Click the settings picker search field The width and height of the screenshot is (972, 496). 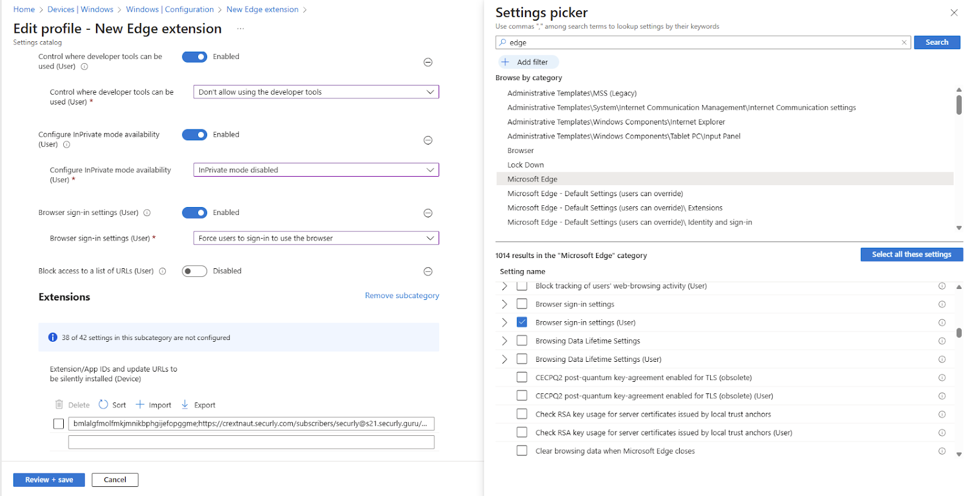click(x=703, y=42)
